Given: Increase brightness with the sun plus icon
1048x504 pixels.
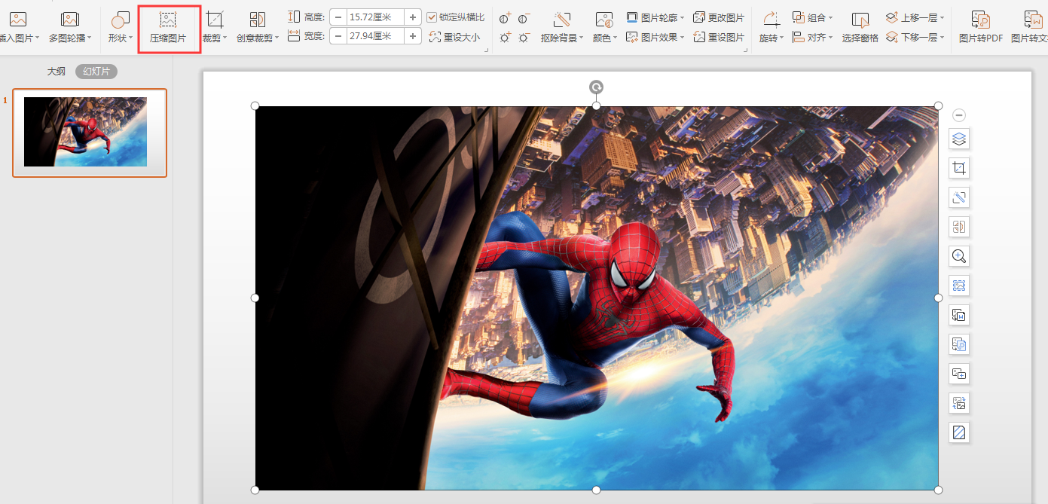Looking at the screenshot, I should tap(506, 37).
